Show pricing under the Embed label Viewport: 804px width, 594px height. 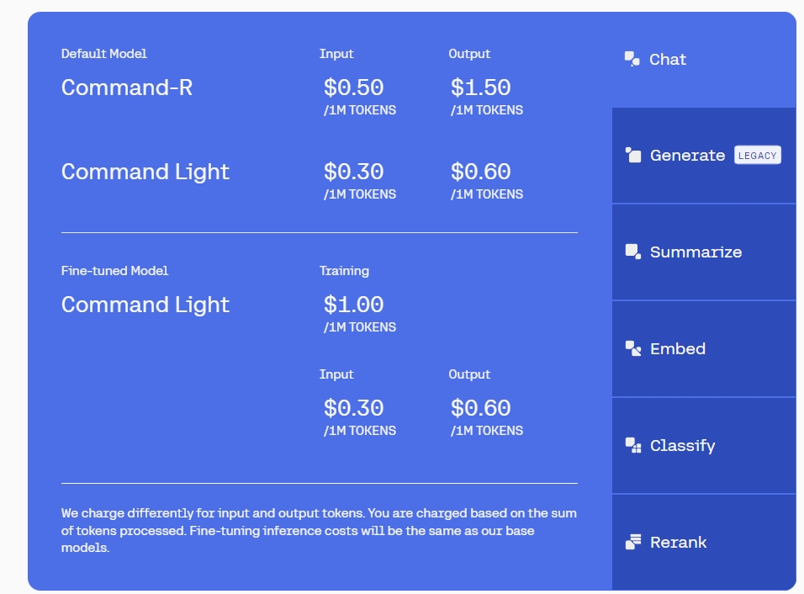click(677, 349)
